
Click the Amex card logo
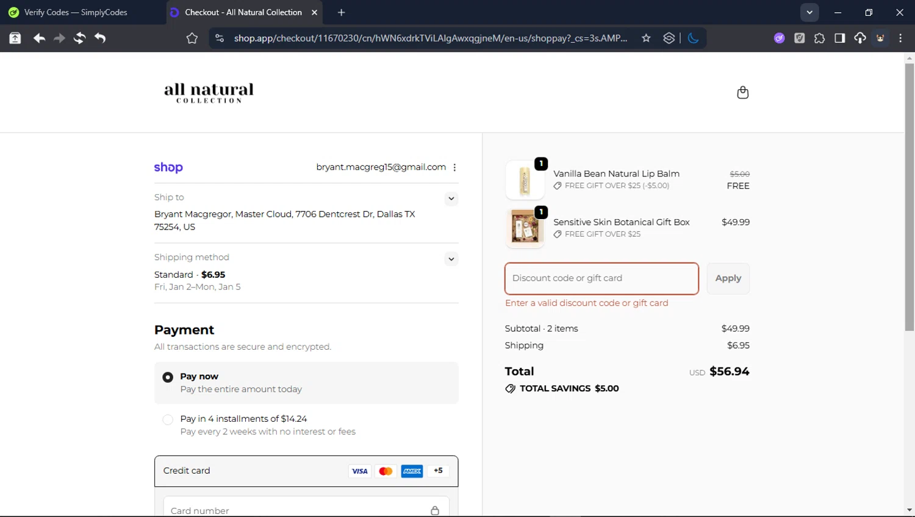click(412, 471)
